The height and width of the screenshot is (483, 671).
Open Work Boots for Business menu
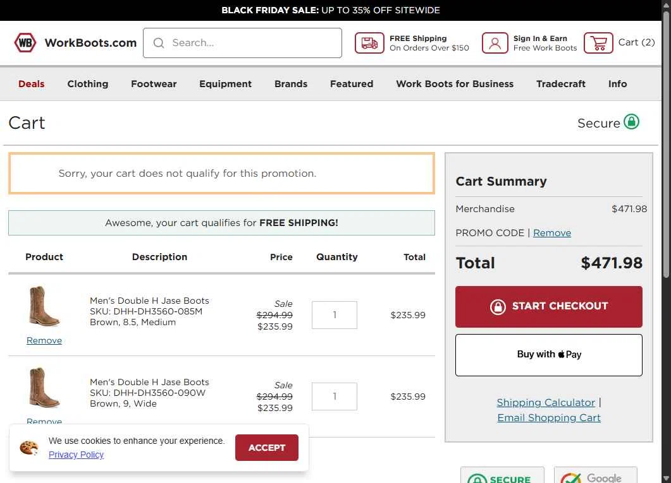click(455, 84)
